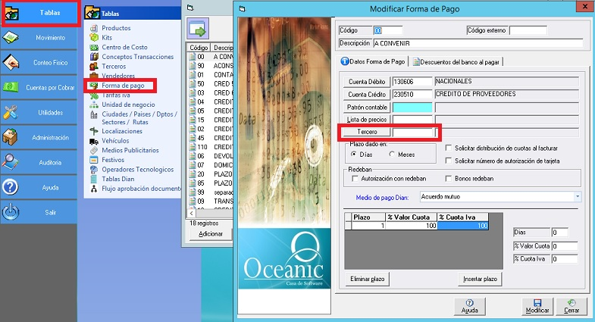Expand the Medio de pago Dian dropdown
Image resolution: width=595 pixels, height=322 pixels.
pyautogui.click(x=577, y=197)
